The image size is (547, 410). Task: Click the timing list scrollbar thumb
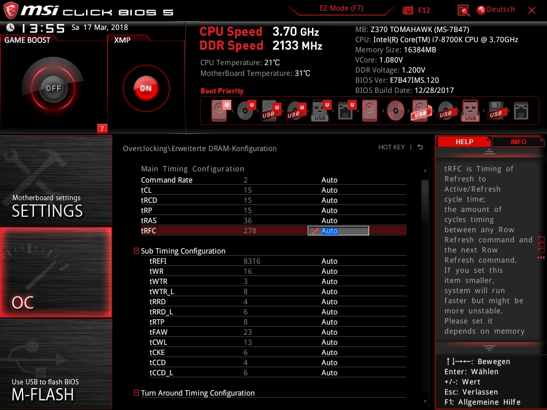click(425, 201)
